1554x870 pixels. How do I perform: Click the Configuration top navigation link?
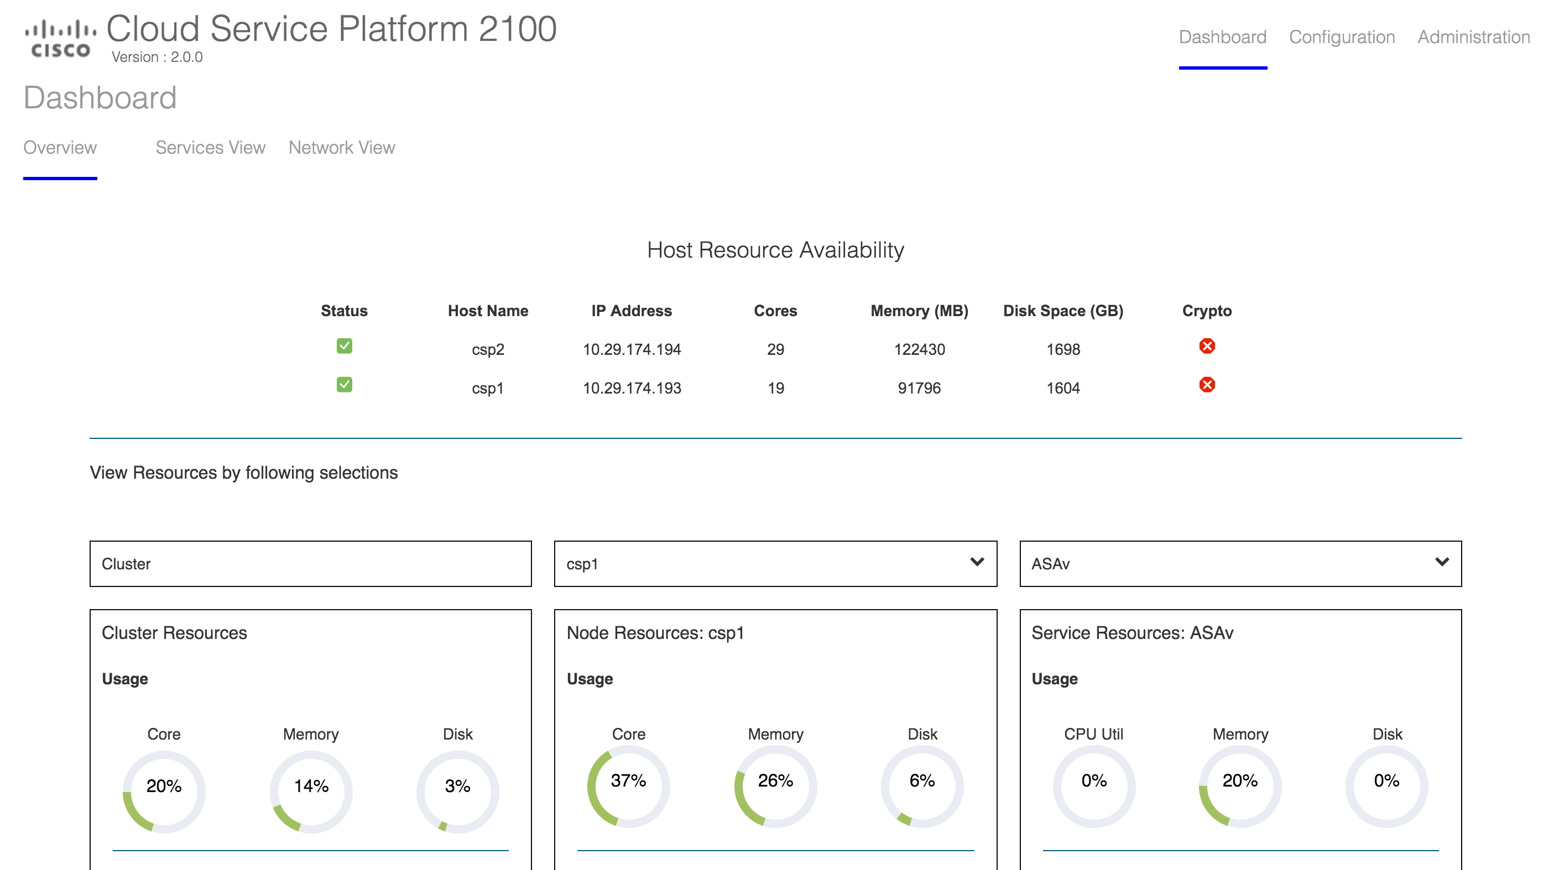[x=1343, y=36]
